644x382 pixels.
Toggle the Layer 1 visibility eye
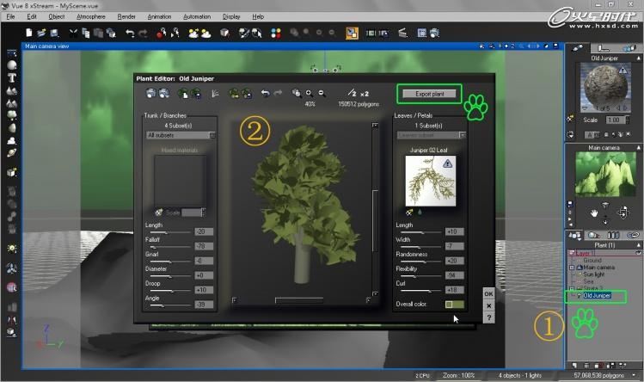tap(639, 253)
